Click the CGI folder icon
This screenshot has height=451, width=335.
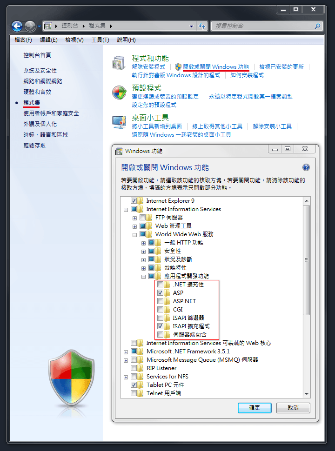coord(167,310)
